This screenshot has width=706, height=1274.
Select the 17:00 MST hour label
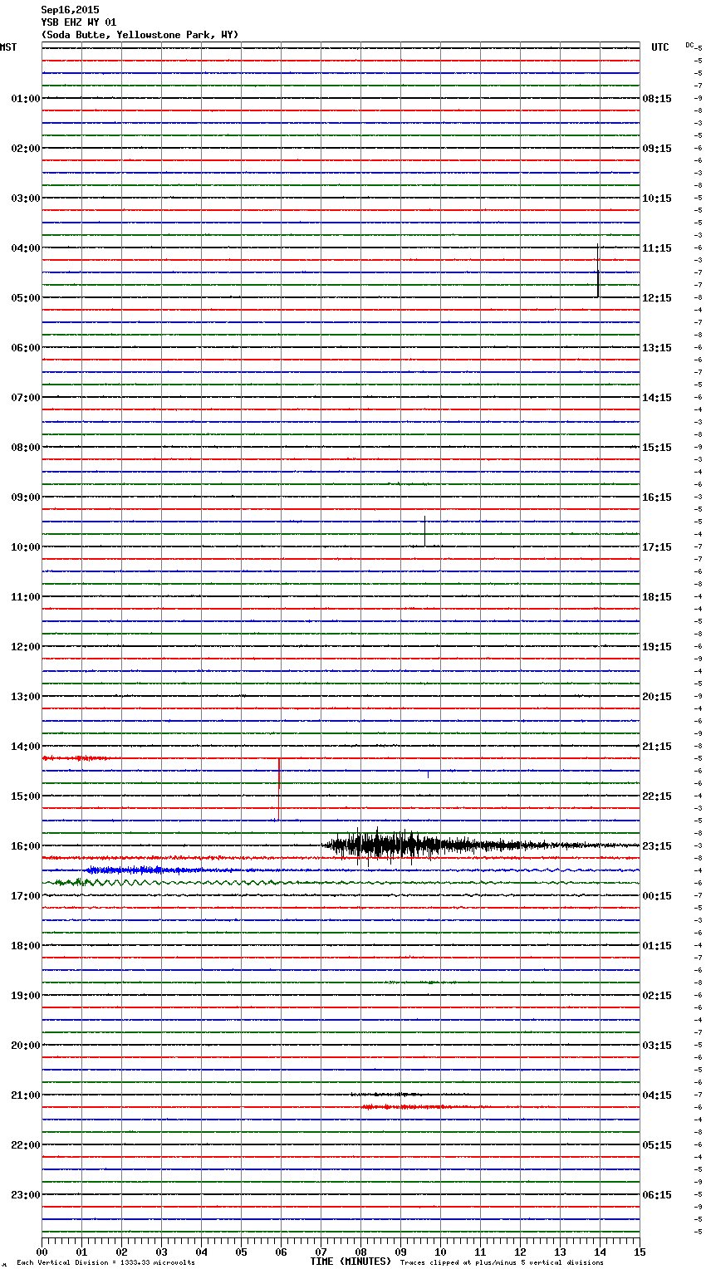click(x=25, y=896)
